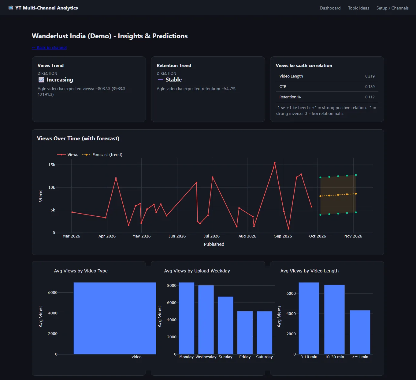Click the Nov 2026 x-axis tick label
The width and height of the screenshot is (416, 380).
353,236
